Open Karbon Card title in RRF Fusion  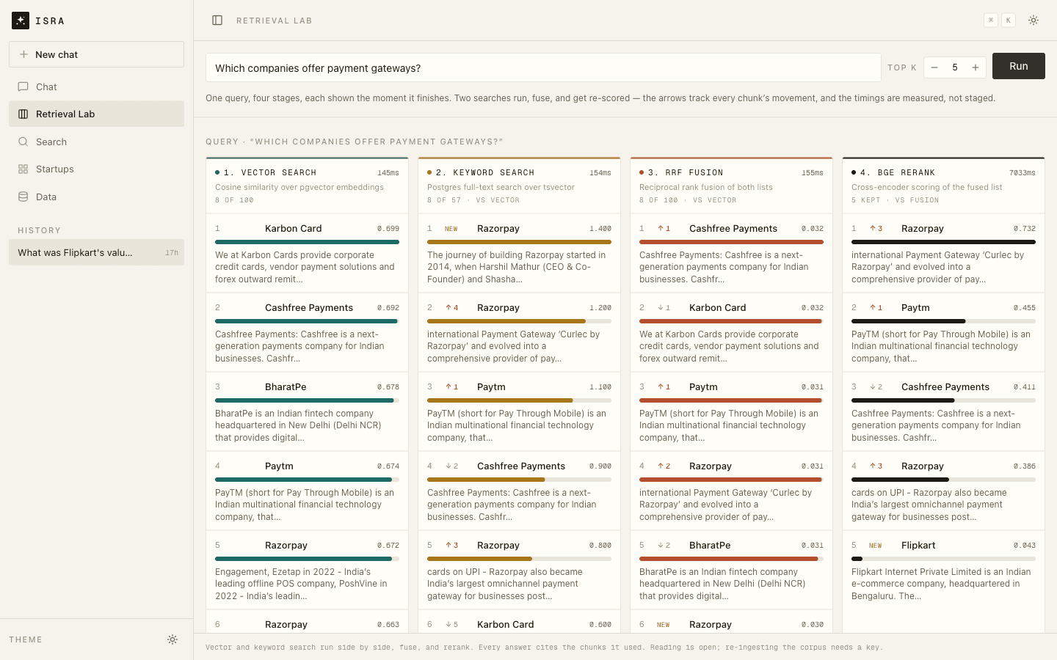[x=717, y=308]
